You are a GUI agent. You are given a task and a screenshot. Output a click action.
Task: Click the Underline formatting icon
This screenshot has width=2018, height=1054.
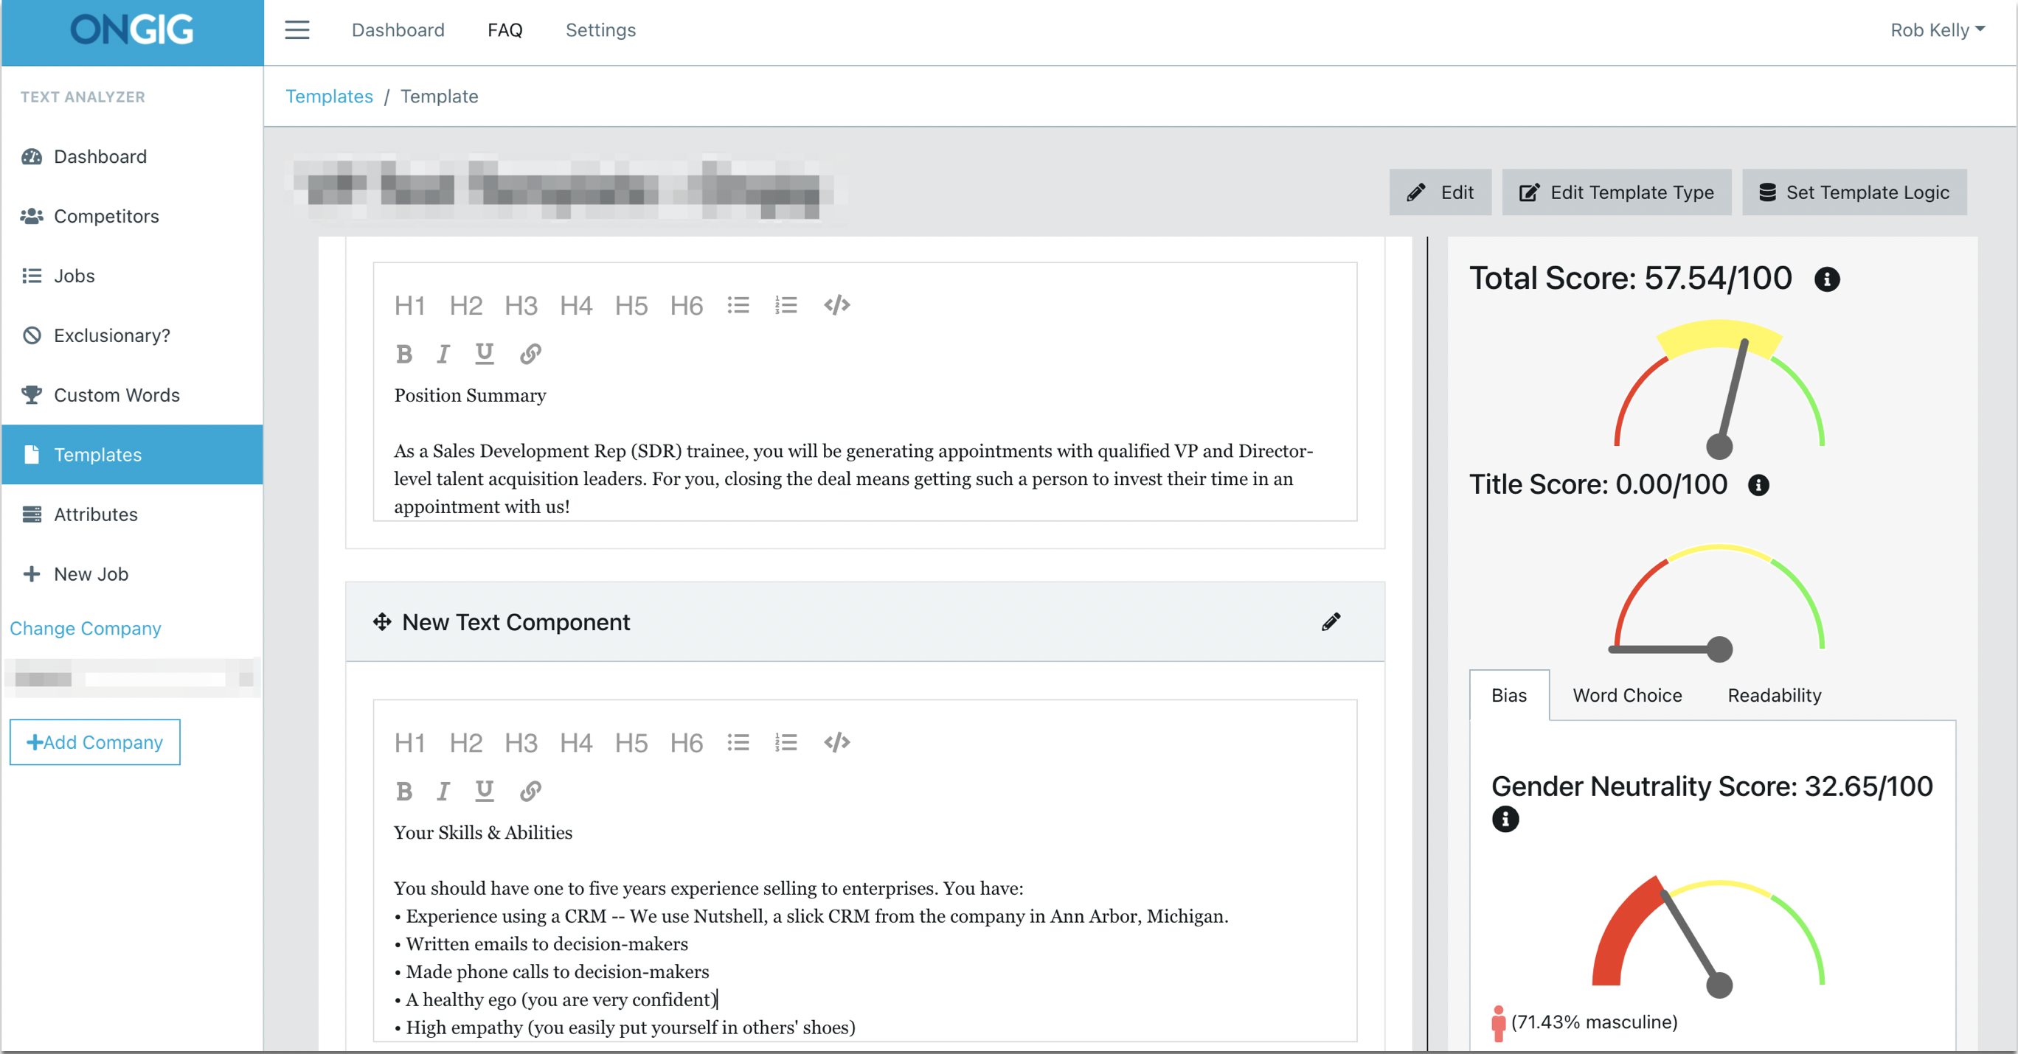[483, 354]
